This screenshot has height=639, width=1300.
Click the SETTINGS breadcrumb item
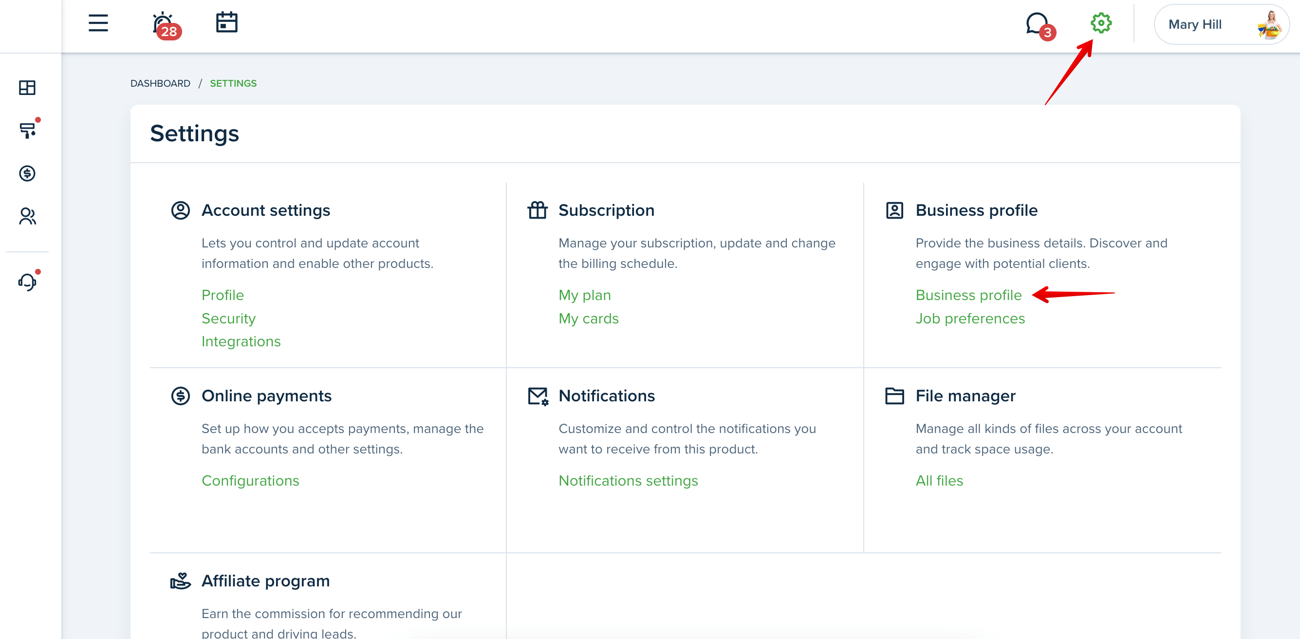233,83
